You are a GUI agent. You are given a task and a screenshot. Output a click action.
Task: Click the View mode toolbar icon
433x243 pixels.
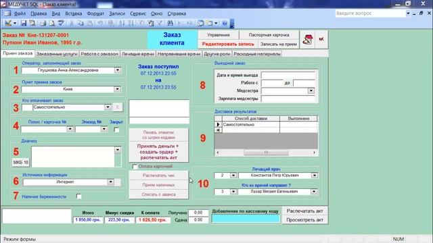[8, 23]
